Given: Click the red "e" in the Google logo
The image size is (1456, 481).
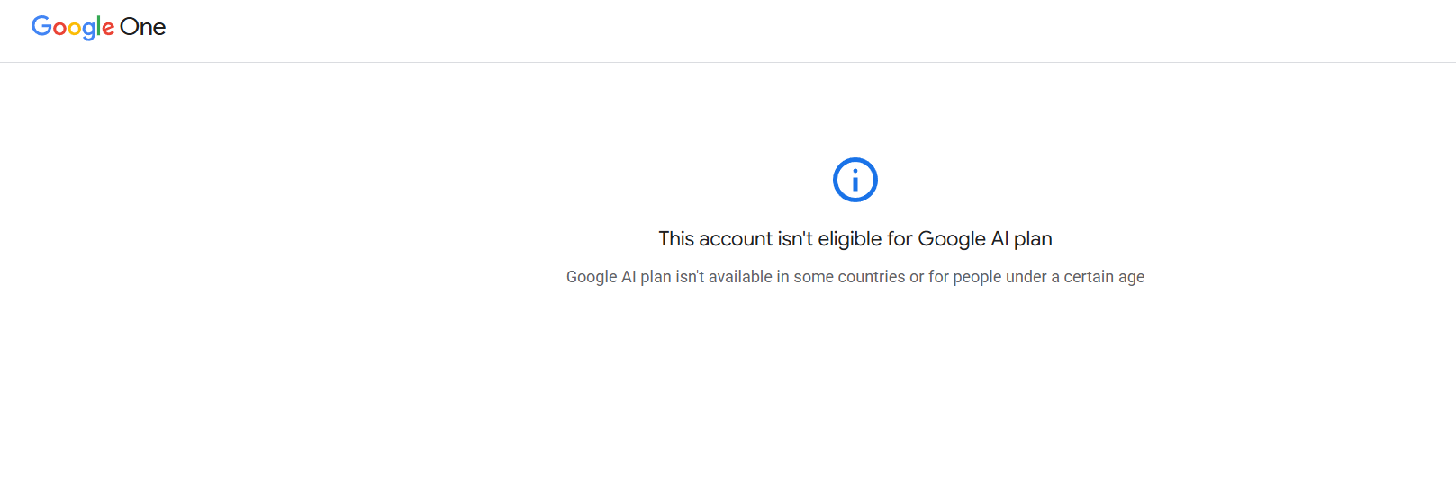Looking at the screenshot, I should tap(108, 29).
